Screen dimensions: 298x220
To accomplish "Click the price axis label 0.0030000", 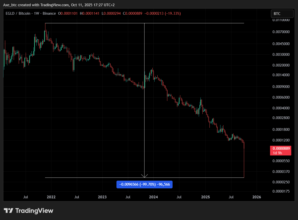I will click(281, 55).
